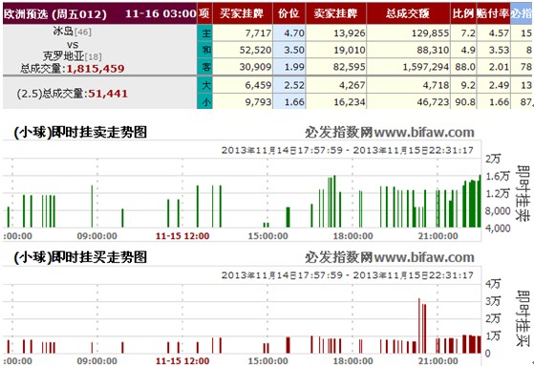Click the 主 (home) row label cell
534x366 pixels.
[x=204, y=33]
